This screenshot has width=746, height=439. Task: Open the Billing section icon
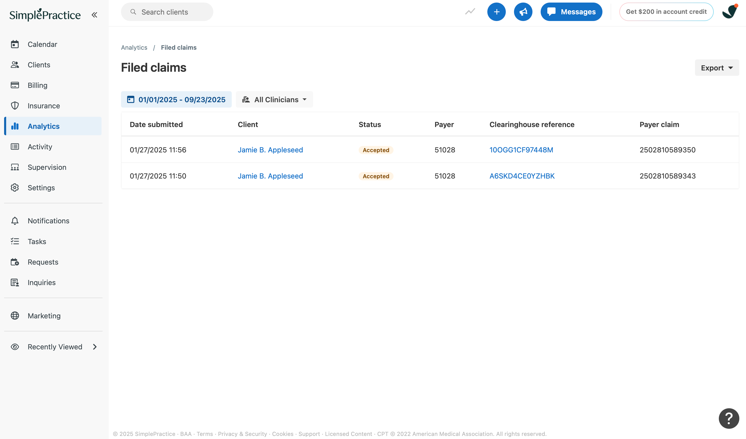click(x=15, y=85)
